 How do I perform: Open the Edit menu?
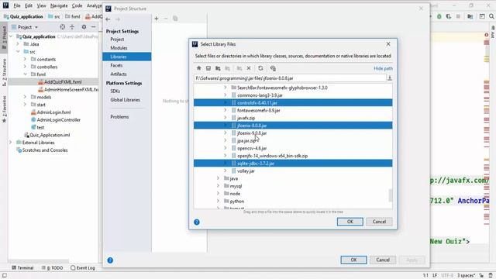tap(29, 5)
